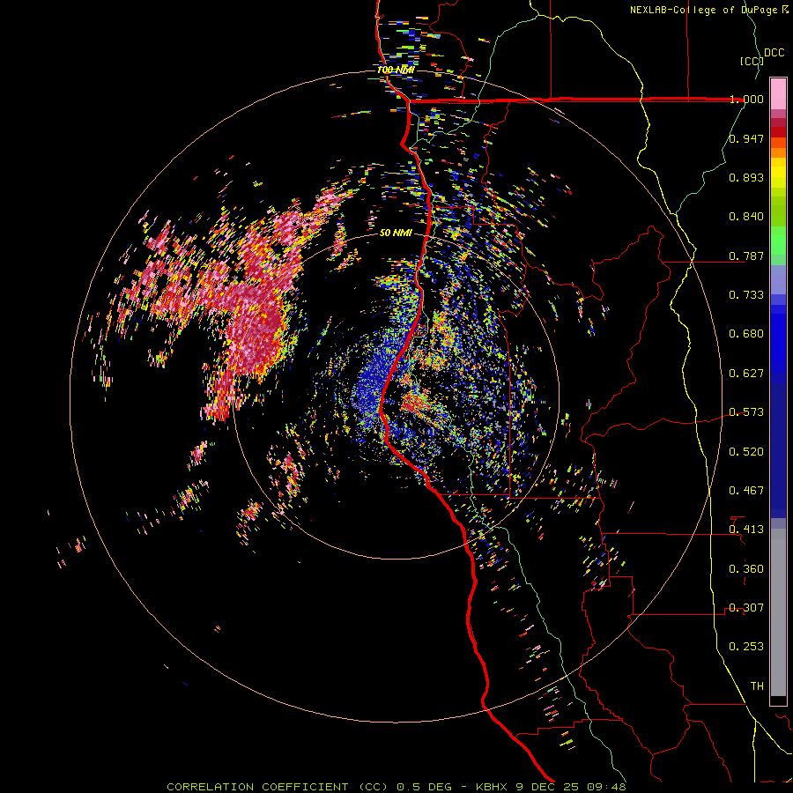Click the 0.733 scale value

(746, 295)
